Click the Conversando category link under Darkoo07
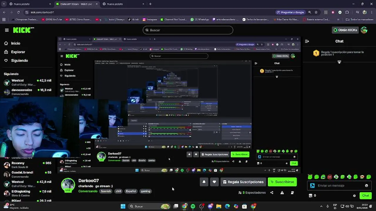Image resolution: width=376 pixels, height=211 pixels. (x=88, y=191)
